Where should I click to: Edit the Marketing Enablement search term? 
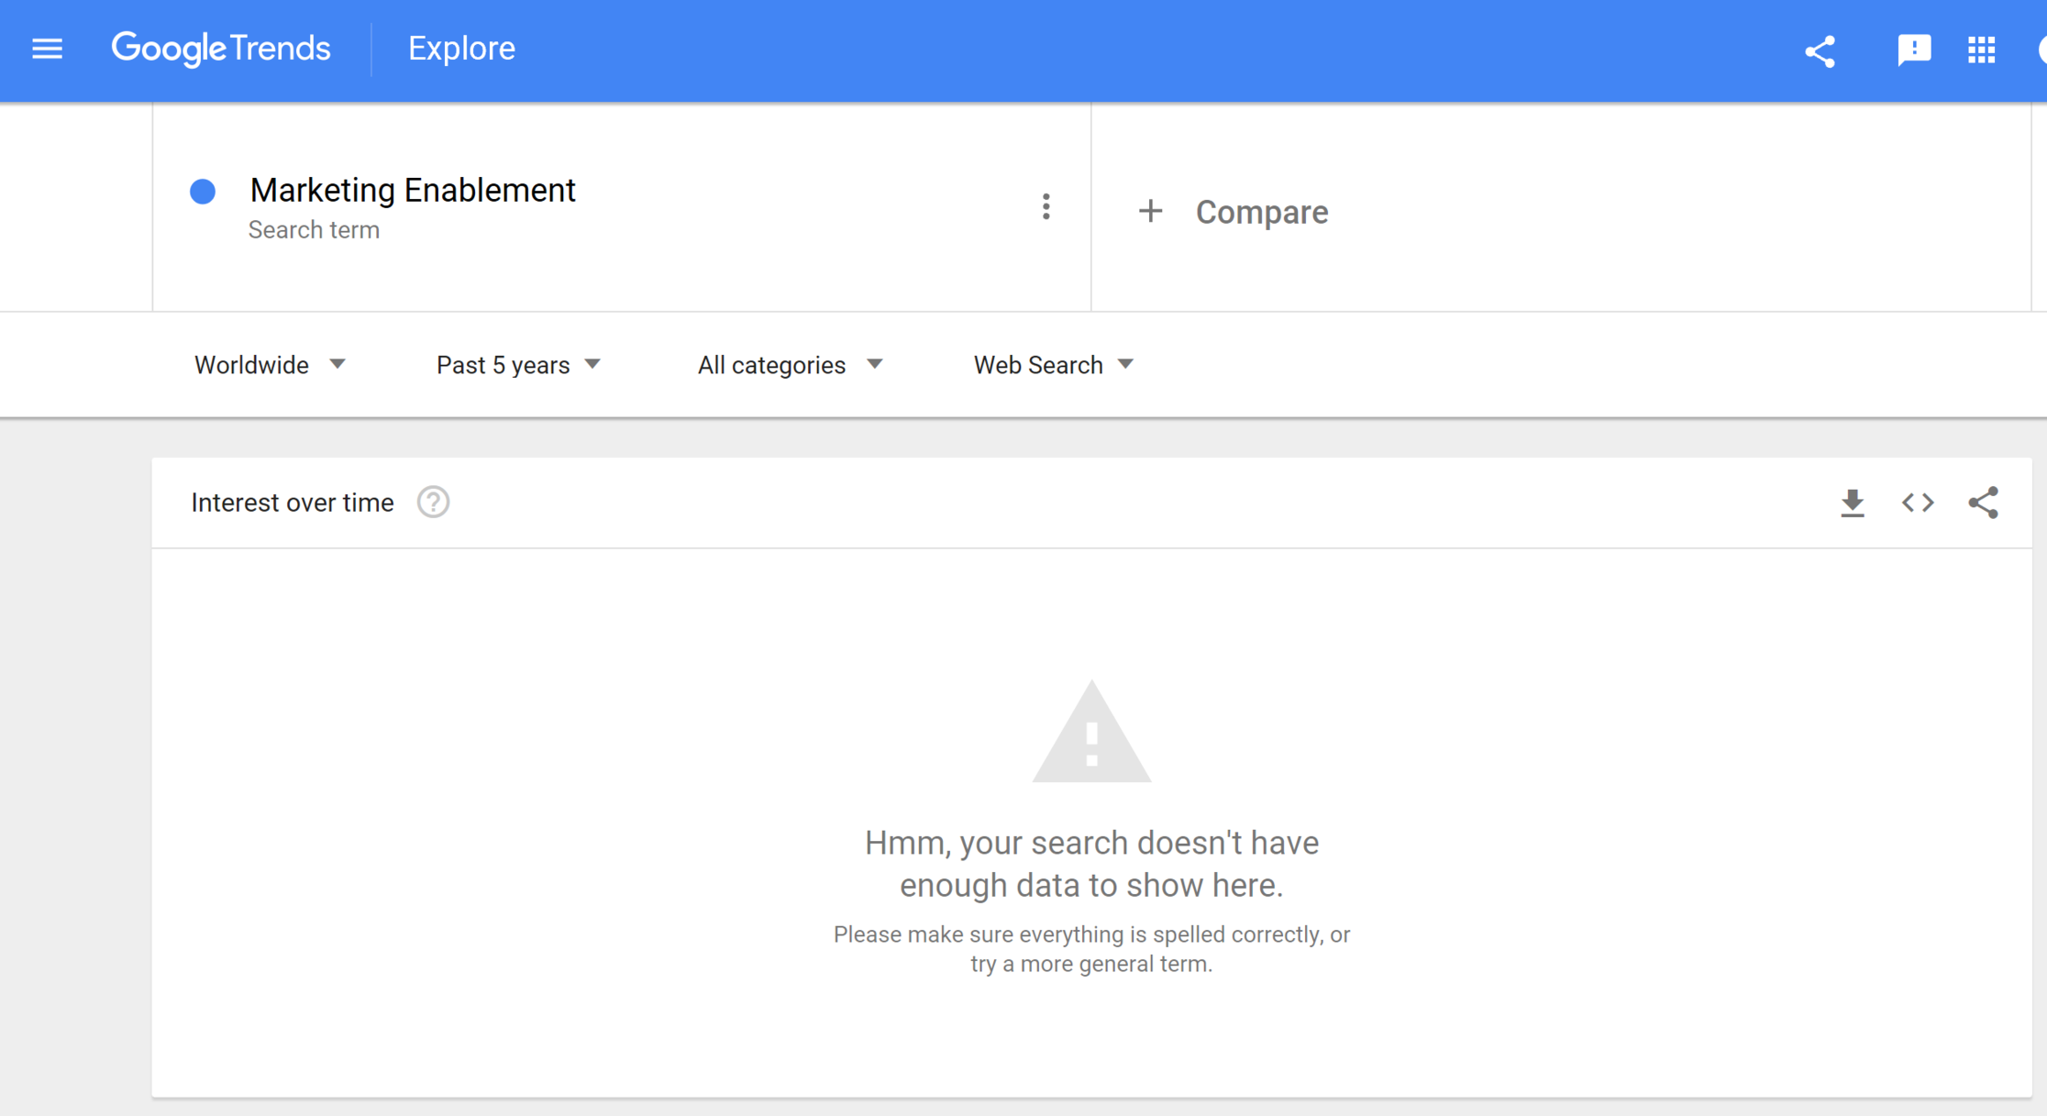413,191
